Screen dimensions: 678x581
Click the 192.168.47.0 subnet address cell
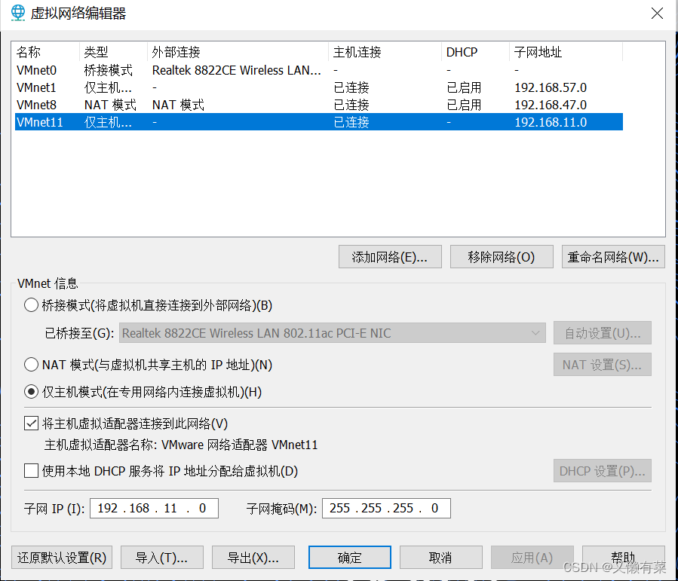[x=551, y=105]
